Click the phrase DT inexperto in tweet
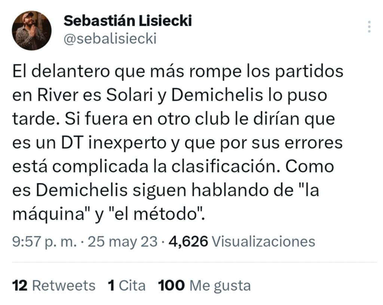The height and width of the screenshot is (305, 383). click(x=114, y=143)
